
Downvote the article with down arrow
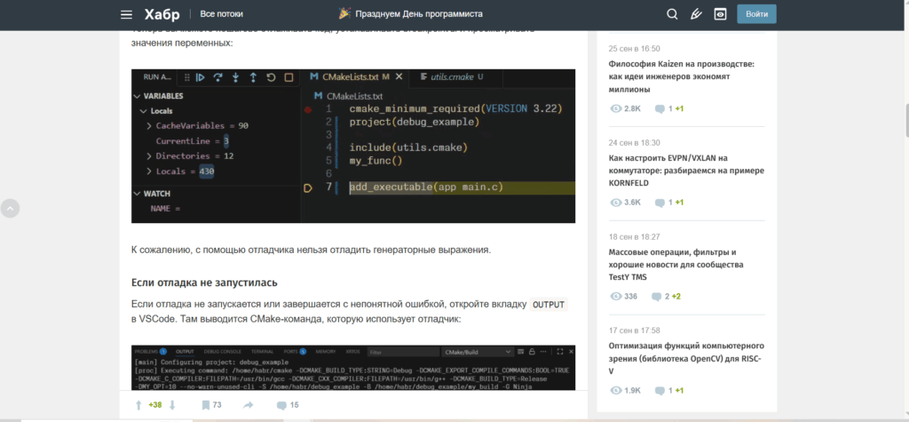[x=172, y=405]
